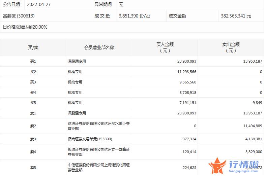Click 财通证券股份有限公司杭州丽水路证券营业部
Screen dimensions: 264x176
[x=99, y=126]
